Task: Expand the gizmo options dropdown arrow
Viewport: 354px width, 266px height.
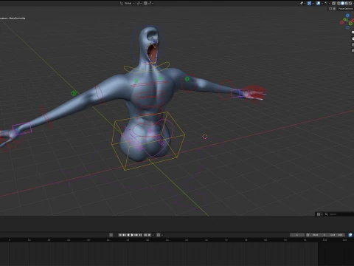Action: coord(313,3)
